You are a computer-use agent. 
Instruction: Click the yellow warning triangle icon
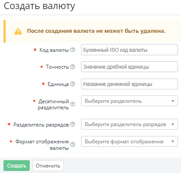click(18, 31)
